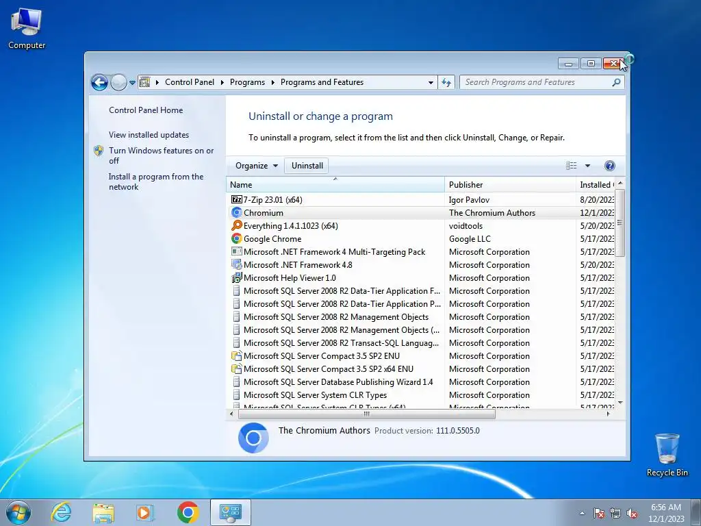Show hidden tray icons arrow

pyautogui.click(x=582, y=513)
